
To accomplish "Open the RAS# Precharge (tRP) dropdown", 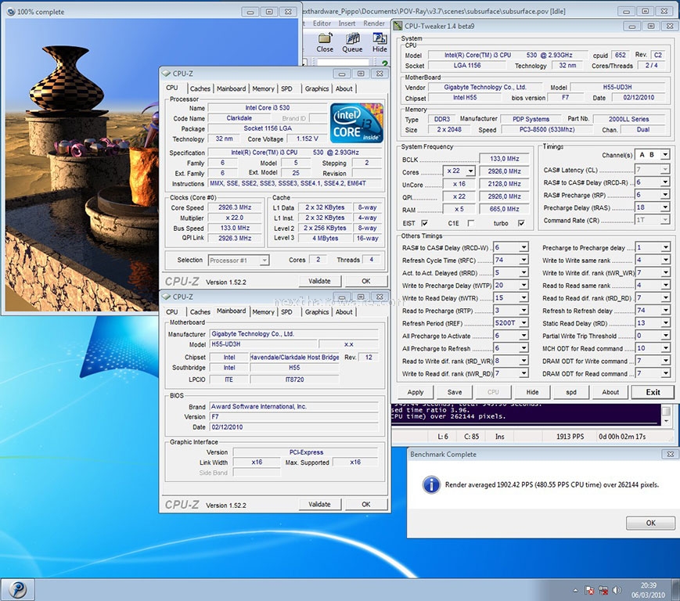I will (665, 195).
